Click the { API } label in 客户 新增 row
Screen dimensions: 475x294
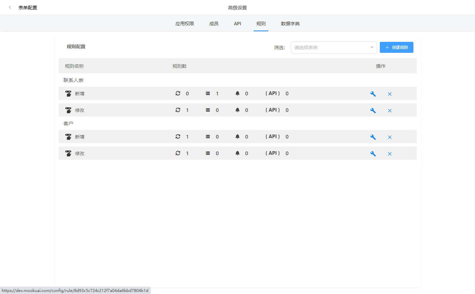point(273,137)
